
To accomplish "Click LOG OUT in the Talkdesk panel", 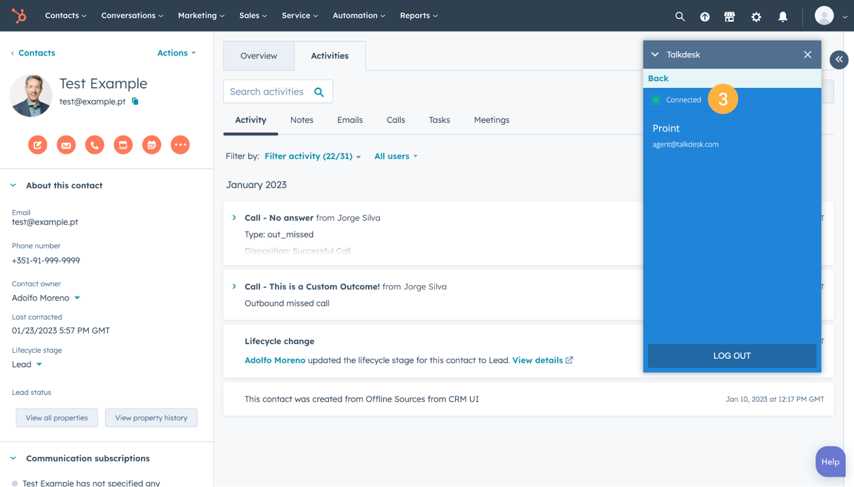I will (x=731, y=355).
